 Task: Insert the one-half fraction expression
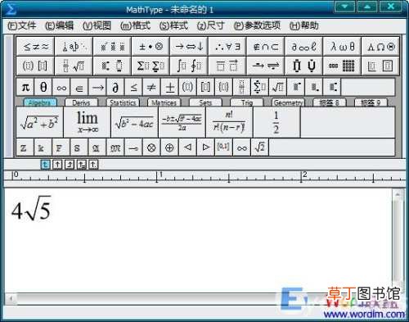276,122
